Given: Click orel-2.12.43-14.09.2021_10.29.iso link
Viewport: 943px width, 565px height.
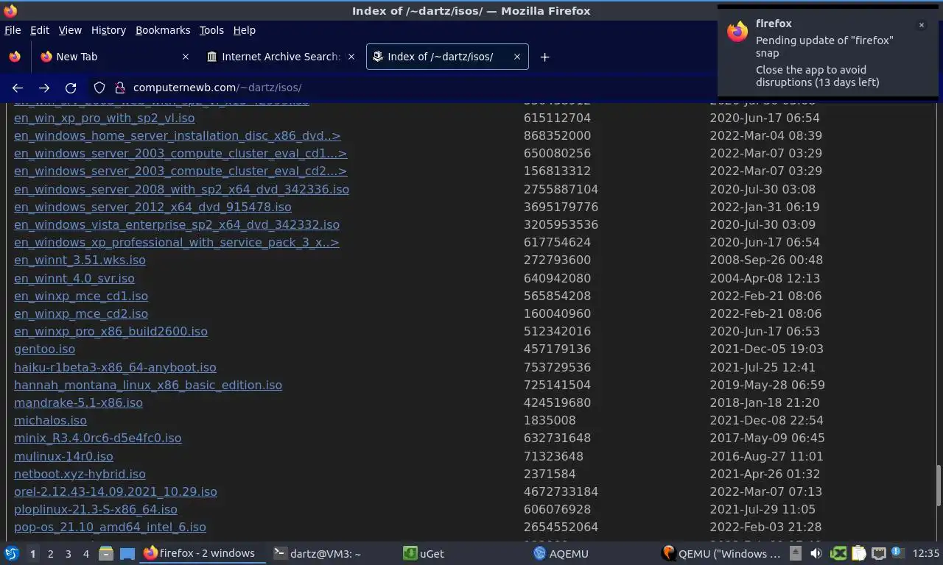Looking at the screenshot, I should 116,491.
